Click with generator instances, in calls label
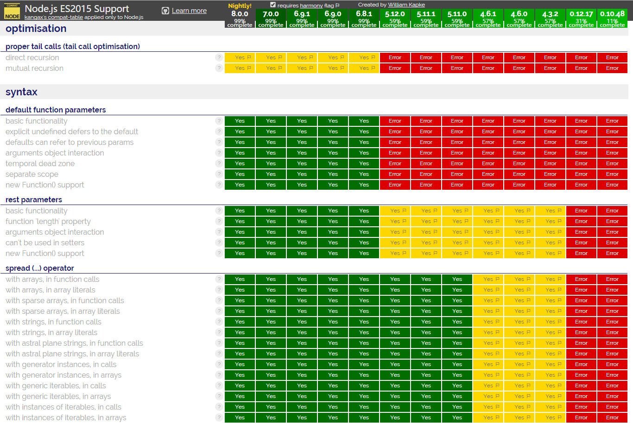This screenshot has height=423, width=633. click(61, 364)
